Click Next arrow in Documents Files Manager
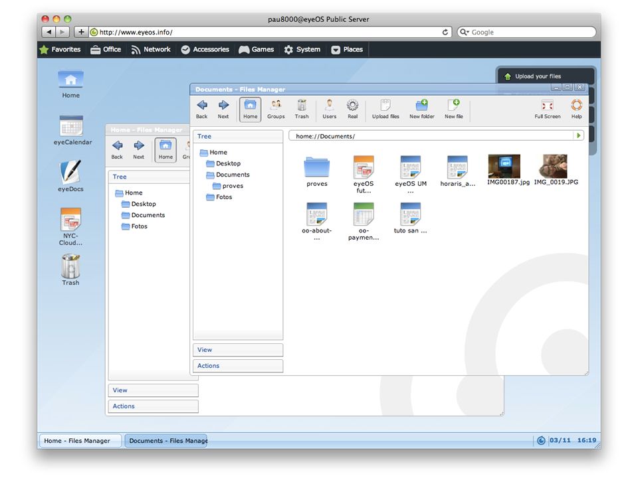The width and height of the screenshot is (638, 478). [223, 109]
